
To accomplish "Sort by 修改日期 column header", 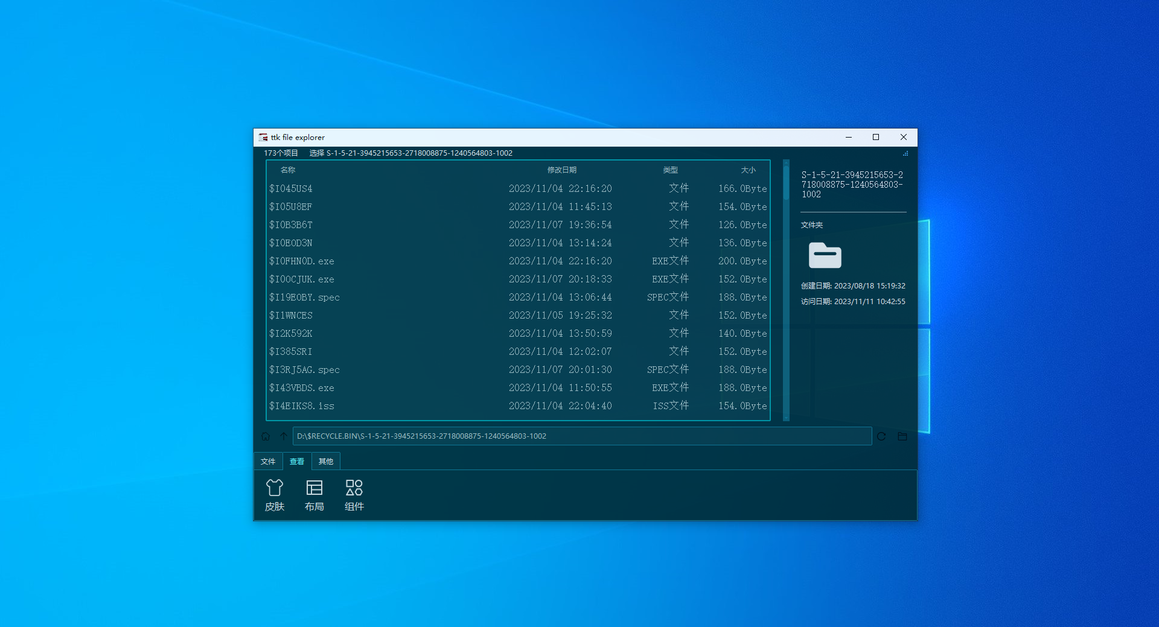I will [x=562, y=170].
